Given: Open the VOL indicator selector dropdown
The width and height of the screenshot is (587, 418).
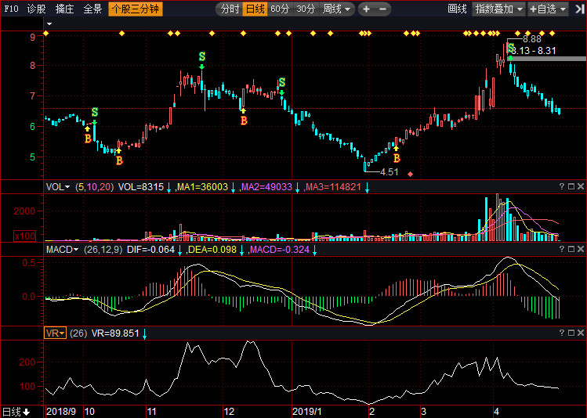Looking at the screenshot, I should pos(57,186).
